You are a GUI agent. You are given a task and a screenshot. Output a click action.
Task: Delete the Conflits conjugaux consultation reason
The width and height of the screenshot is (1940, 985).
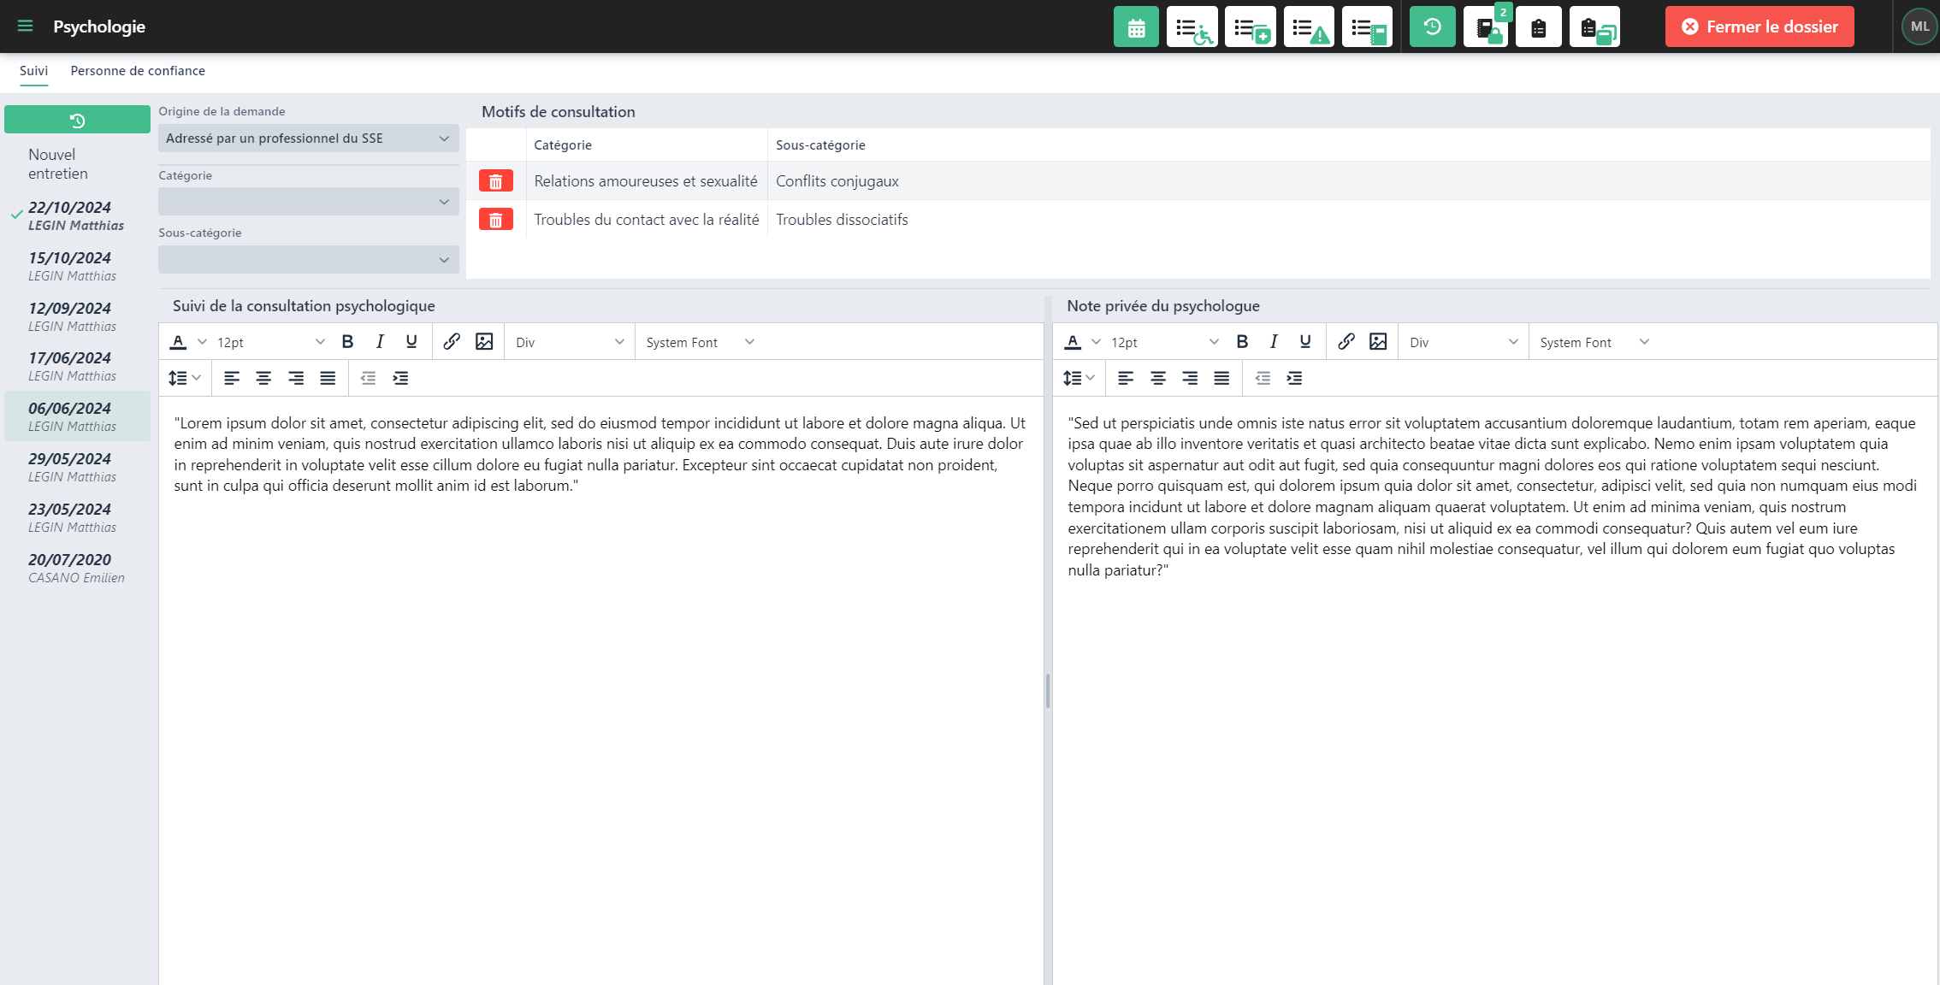(495, 181)
